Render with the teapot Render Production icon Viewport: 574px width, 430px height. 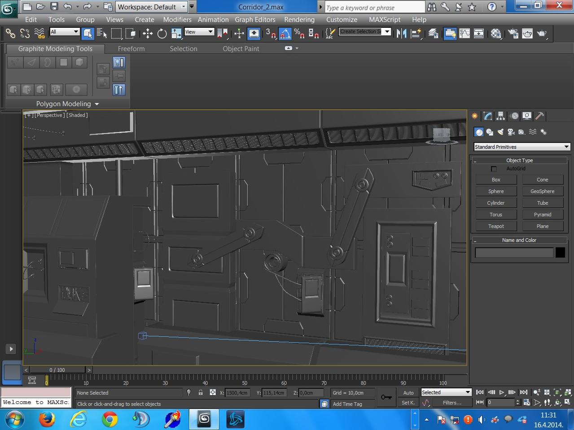[x=542, y=34]
